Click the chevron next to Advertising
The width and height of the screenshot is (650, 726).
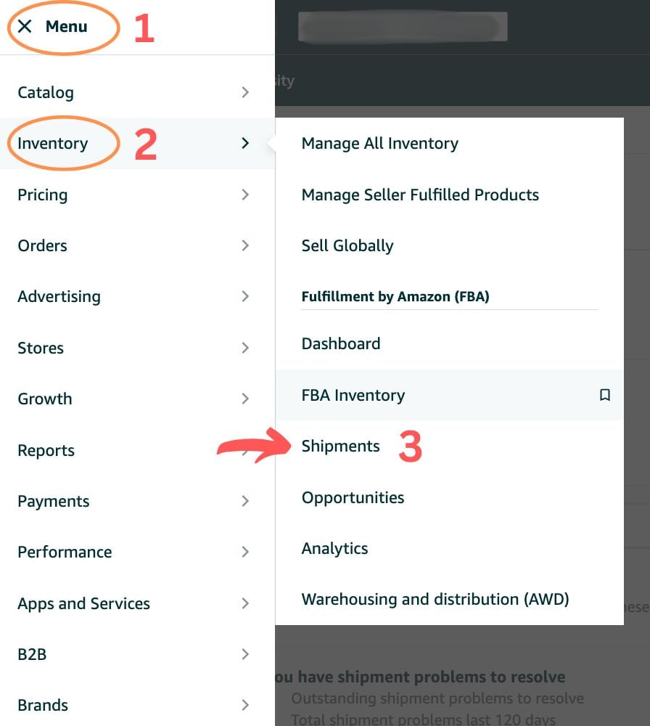coord(245,296)
